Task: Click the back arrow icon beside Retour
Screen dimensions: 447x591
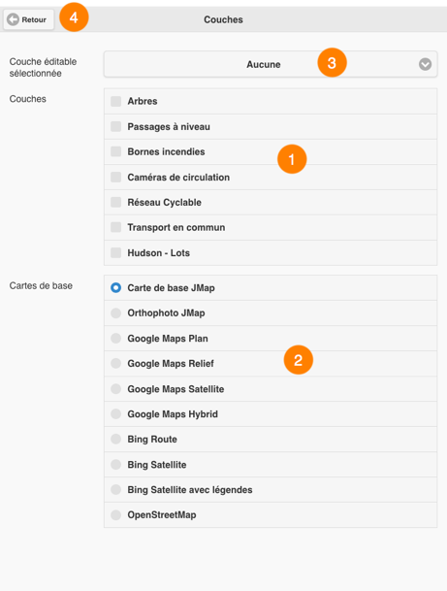Action: click(x=13, y=19)
